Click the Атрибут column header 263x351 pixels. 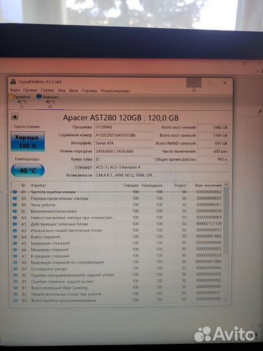(38, 185)
